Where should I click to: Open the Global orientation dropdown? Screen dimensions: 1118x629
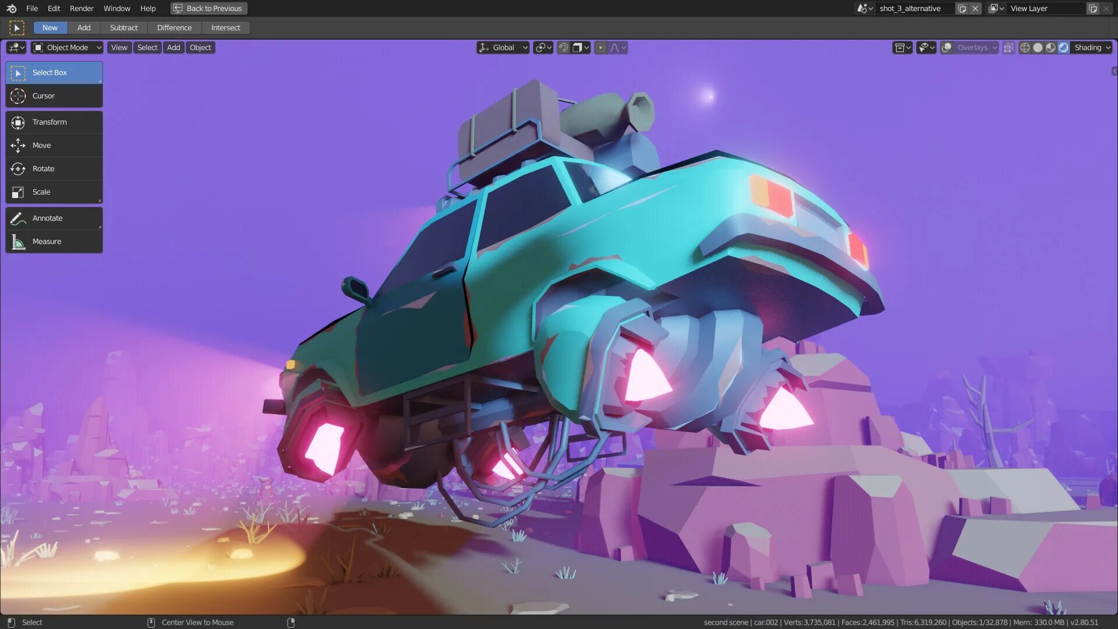coord(503,48)
